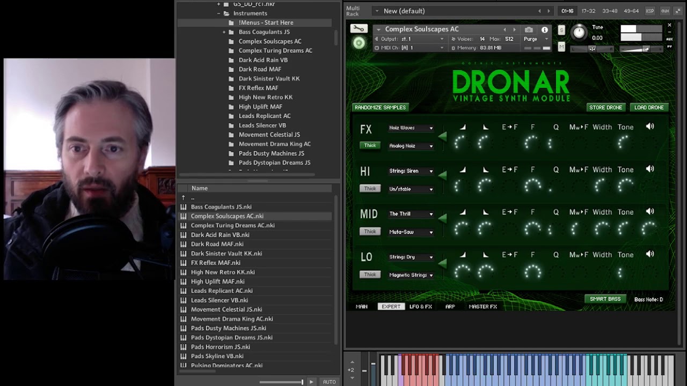
Task: Click the green instrument power indicator
Action: (x=359, y=43)
